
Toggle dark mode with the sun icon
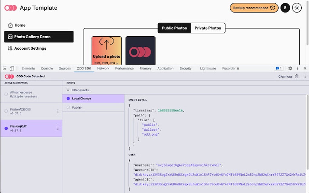tap(297, 8)
